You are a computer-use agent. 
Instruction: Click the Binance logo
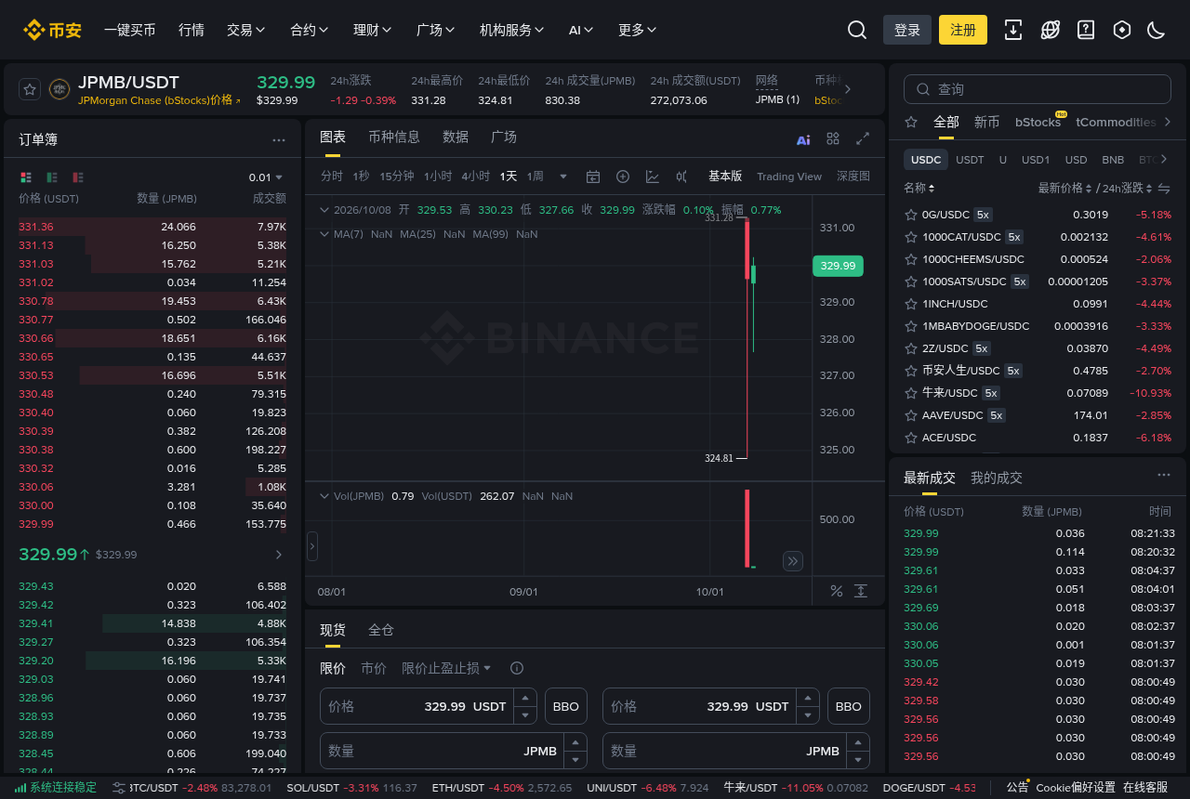pos(52,30)
